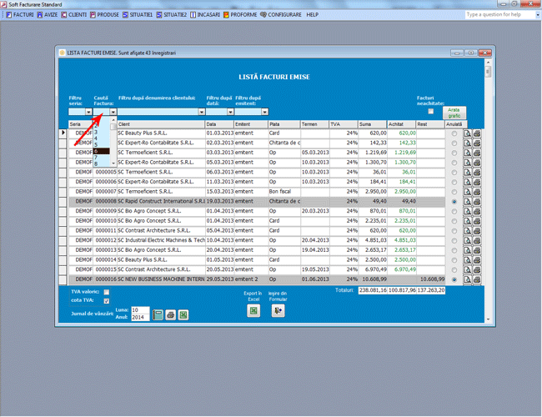Collapse Caută Factura dropdown arrow
The height and width of the screenshot is (417, 542).
[x=113, y=112]
